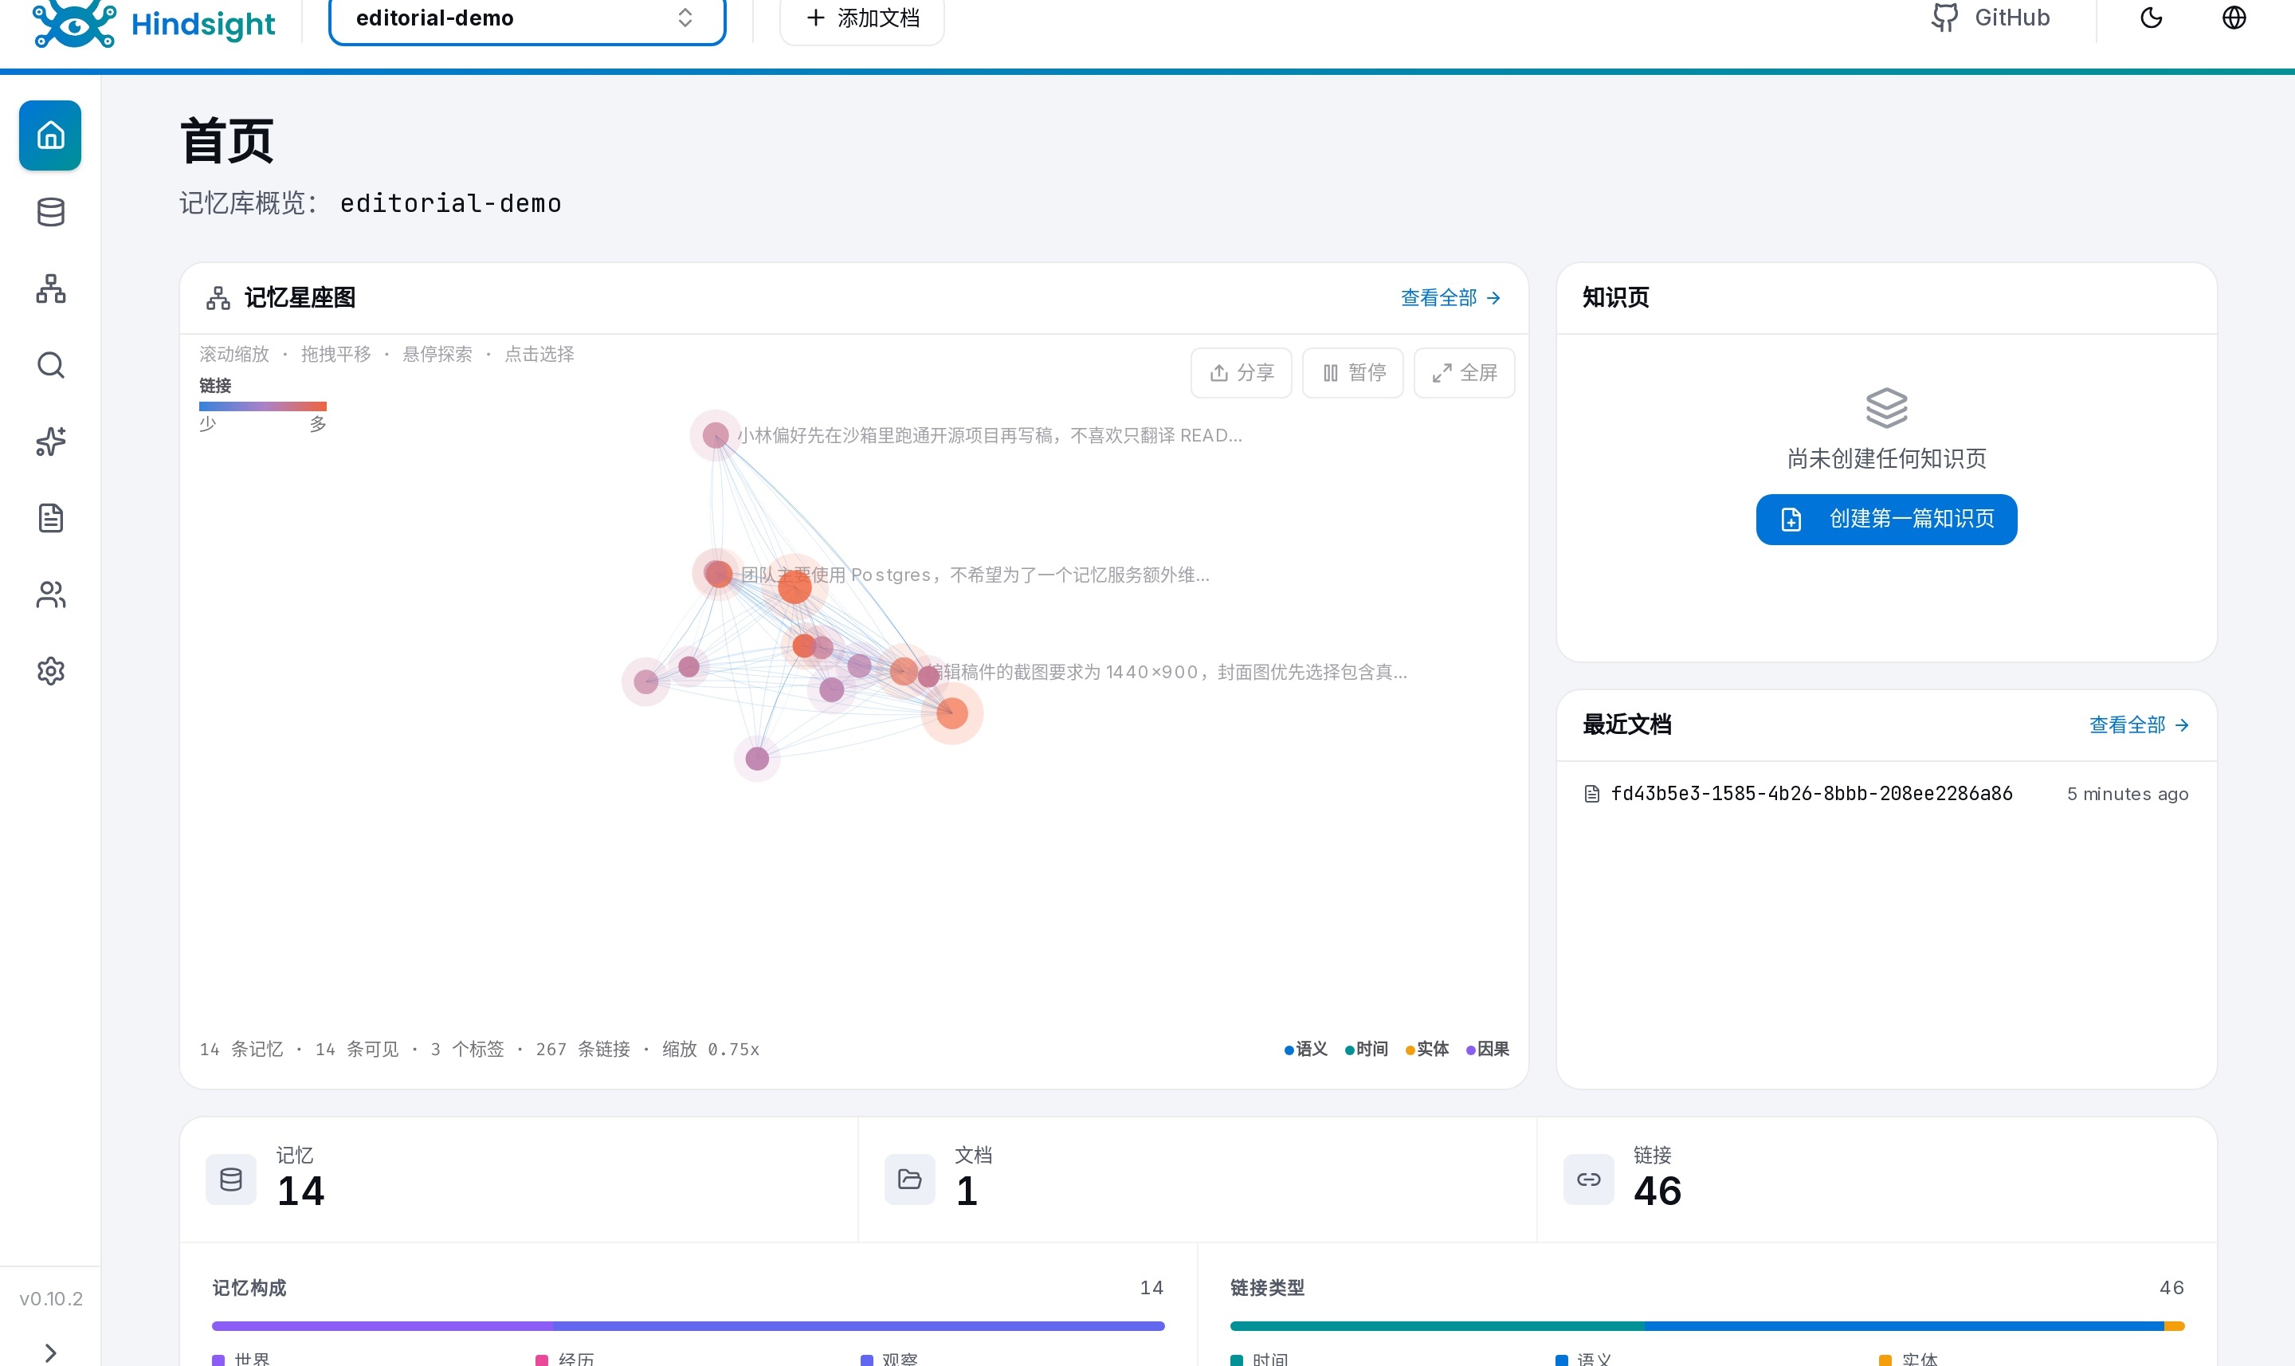Click the 记忆星座图 card title icon
2295x1366 pixels.
click(218, 298)
